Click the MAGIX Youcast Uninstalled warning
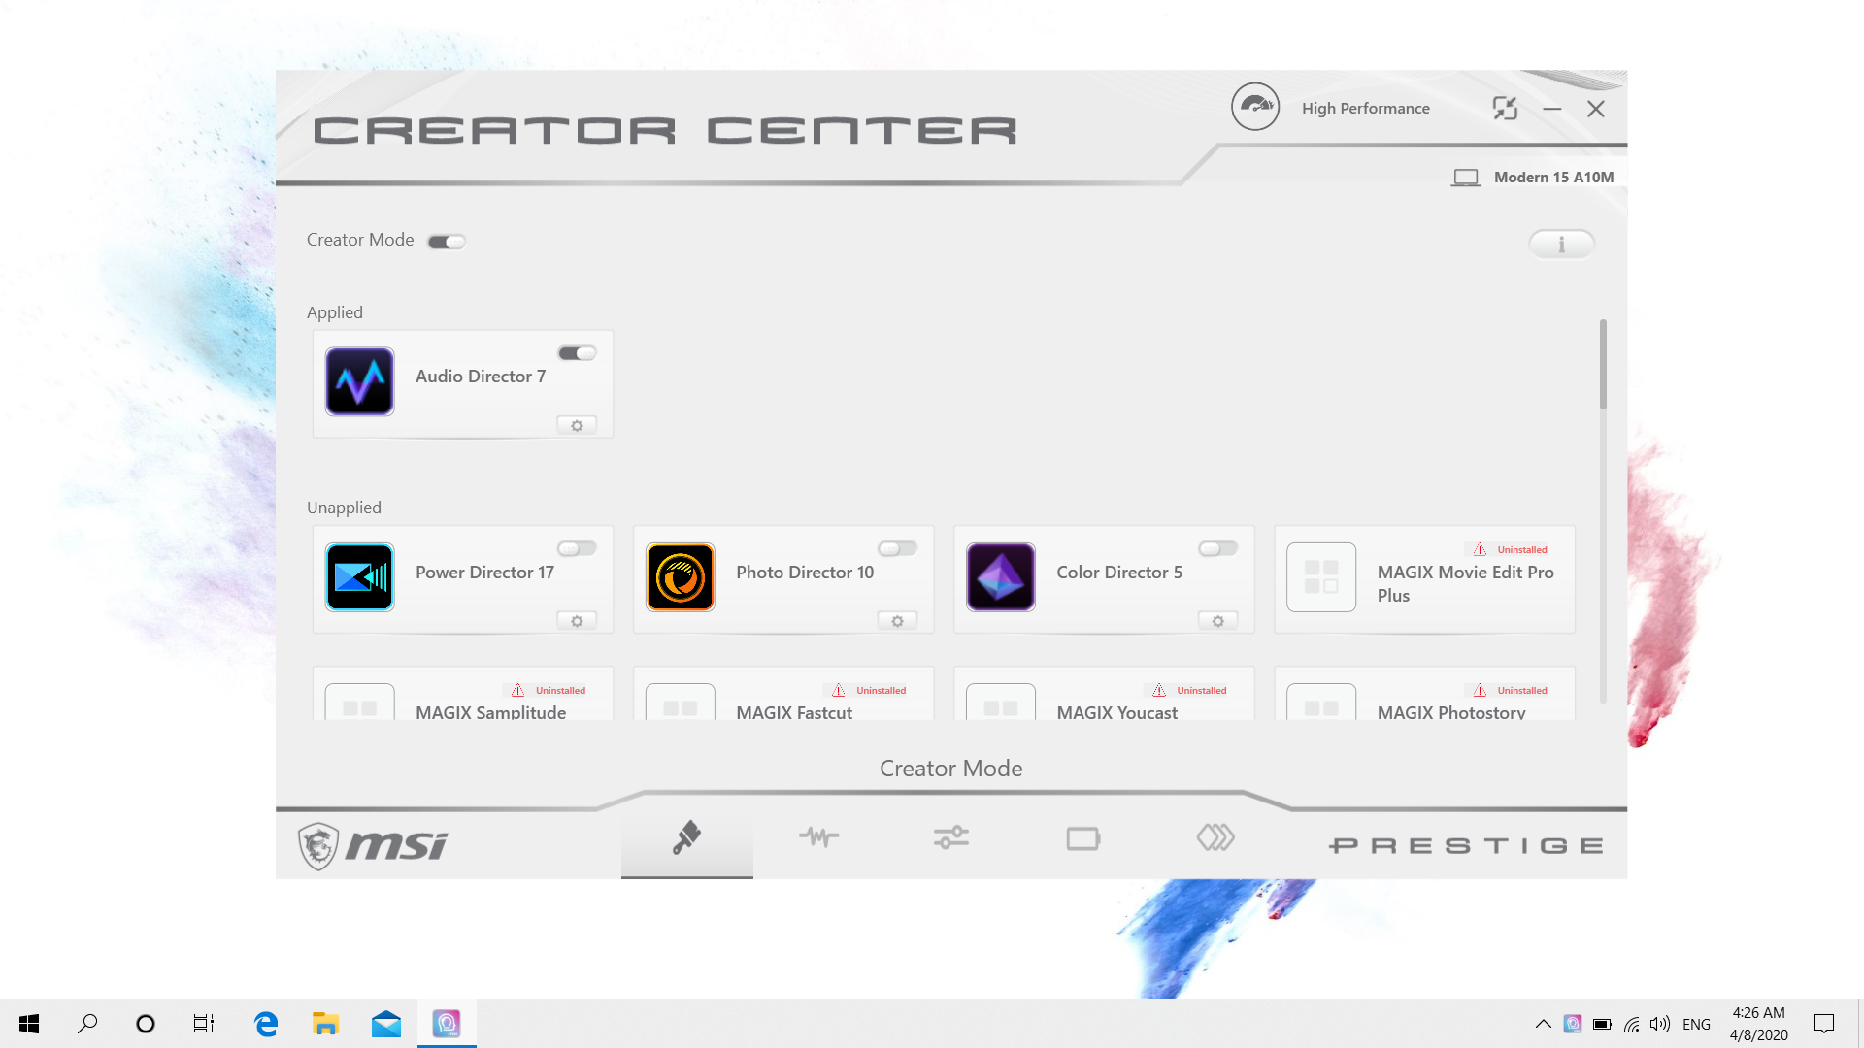Screen dimensions: 1864x1048 [1190, 691]
